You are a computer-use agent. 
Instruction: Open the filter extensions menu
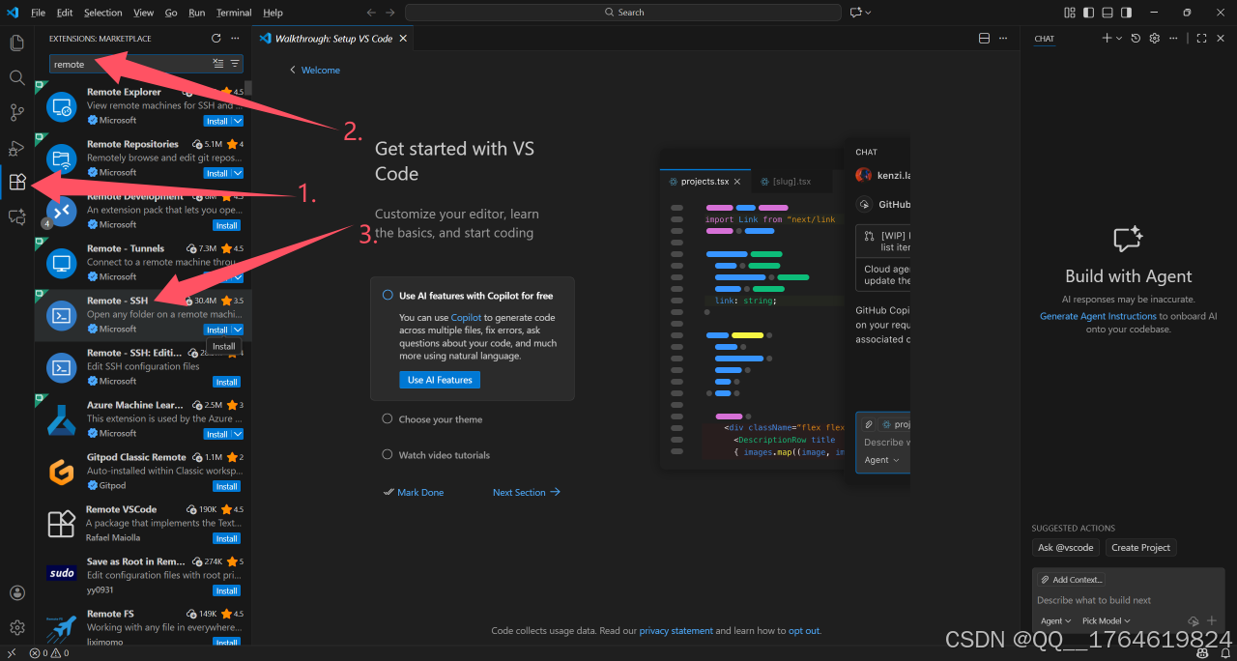(235, 64)
